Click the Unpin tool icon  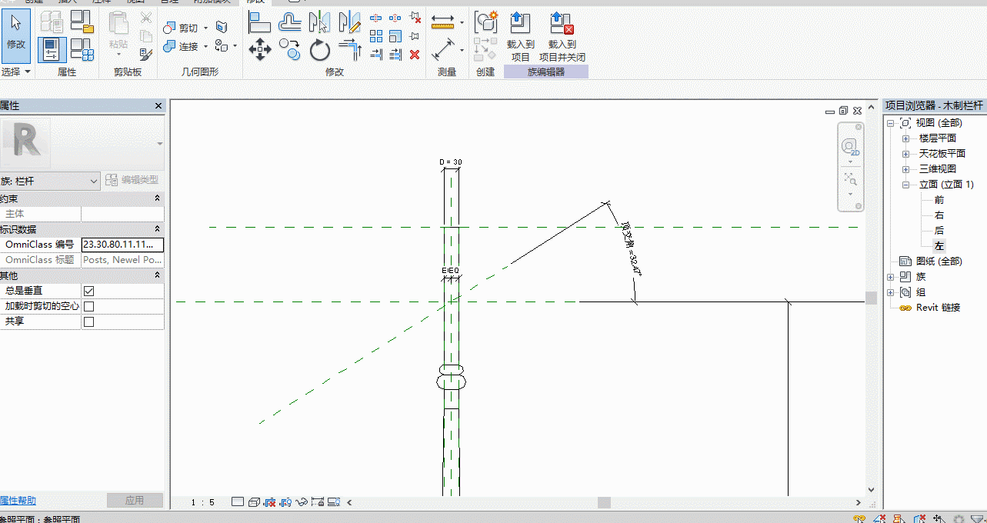[x=415, y=17]
